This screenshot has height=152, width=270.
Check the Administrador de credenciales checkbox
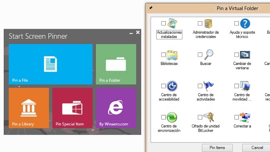(x=200, y=23)
